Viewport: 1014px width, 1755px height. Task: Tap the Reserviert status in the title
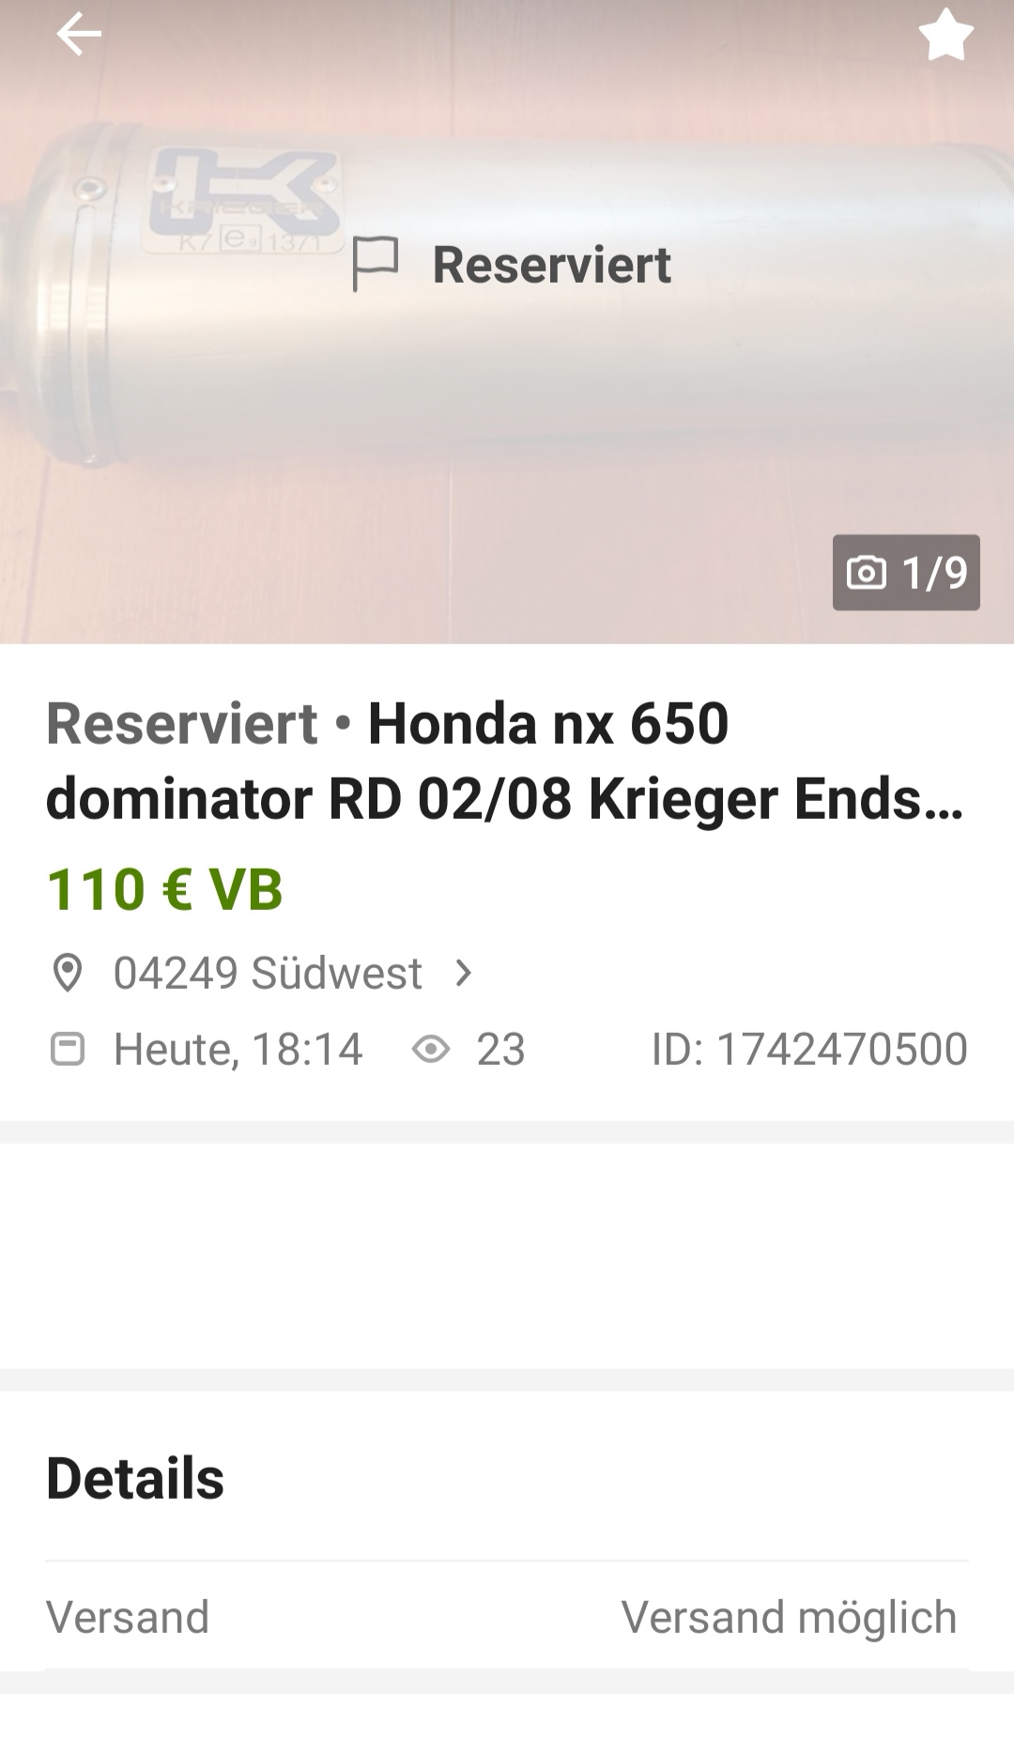point(182,723)
